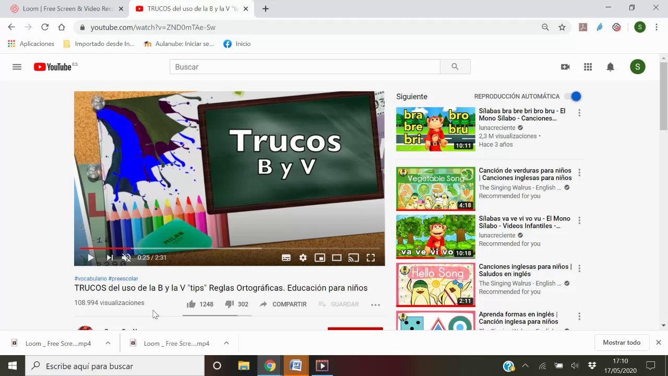
Task: Open the YouTube account avatar menu
Action: click(x=637, y=67)
